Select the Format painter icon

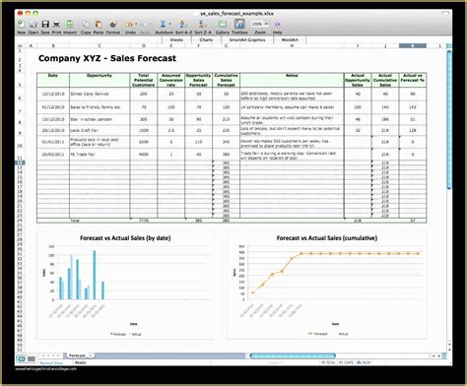tap(113, 24)
